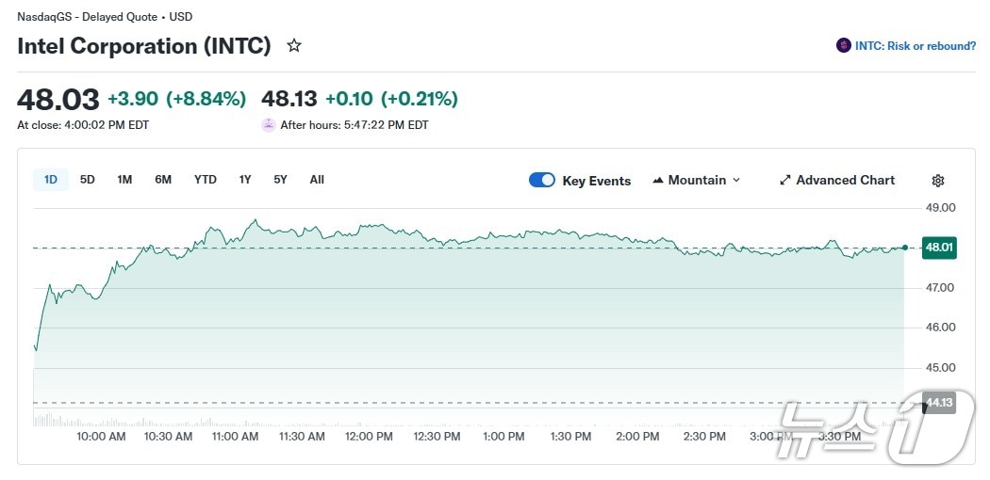
Task: Click the 44.13 previous close label
Action: tap(938, 403)
